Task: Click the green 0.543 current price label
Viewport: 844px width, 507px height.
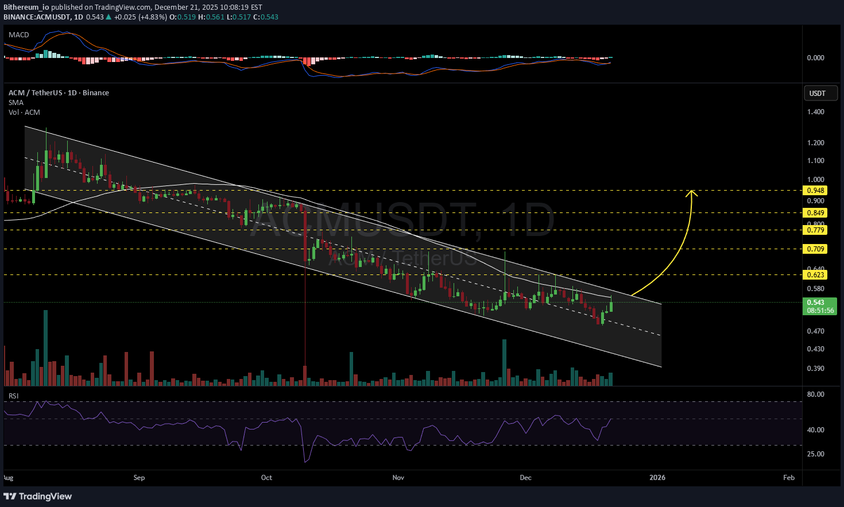Action: tap(815, 303)
